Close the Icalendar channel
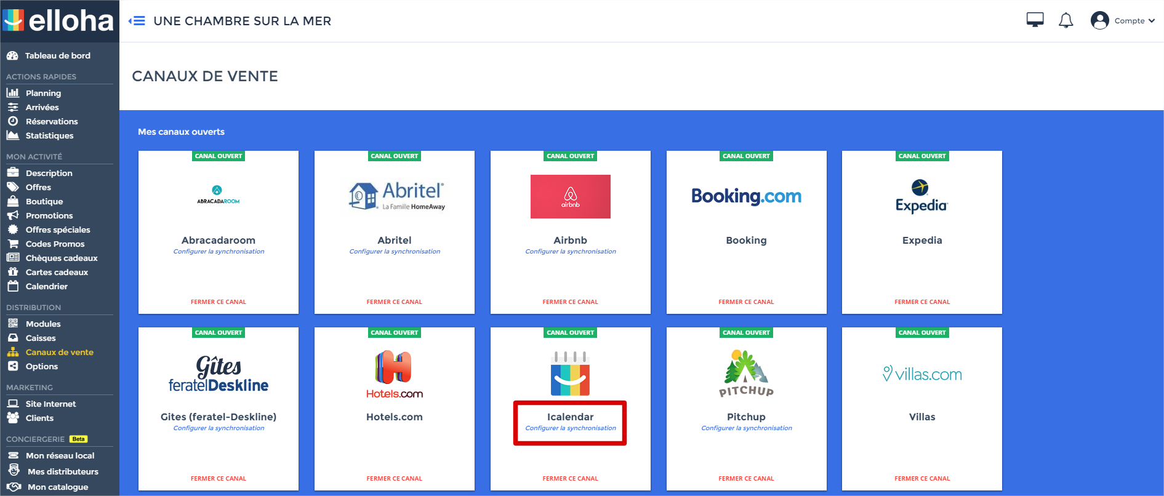 click(x=571, y=479)
